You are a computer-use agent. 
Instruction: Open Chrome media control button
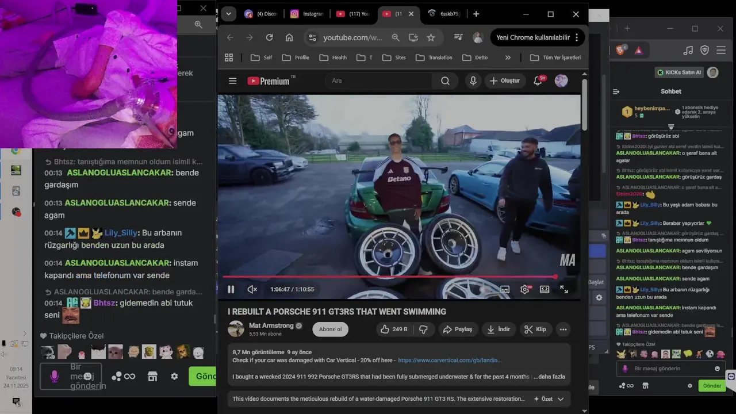click(458, 37)
